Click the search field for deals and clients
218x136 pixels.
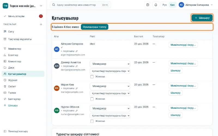[x=80, y=5]
